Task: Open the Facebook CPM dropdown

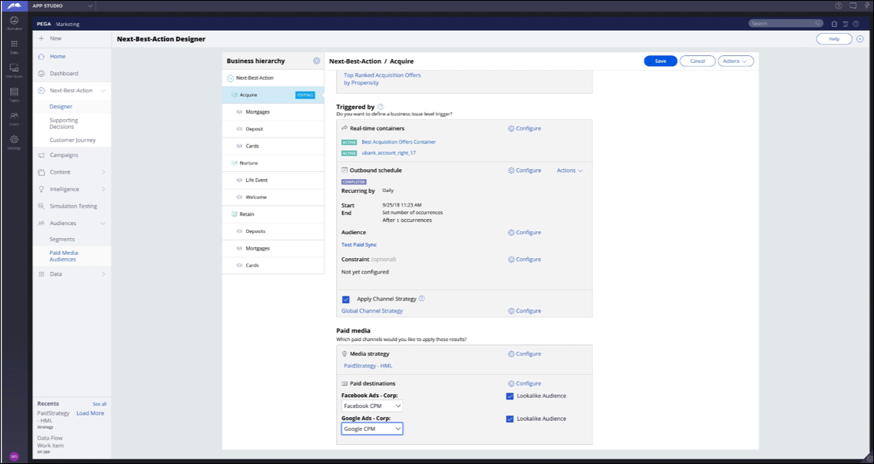Action: 372,406
